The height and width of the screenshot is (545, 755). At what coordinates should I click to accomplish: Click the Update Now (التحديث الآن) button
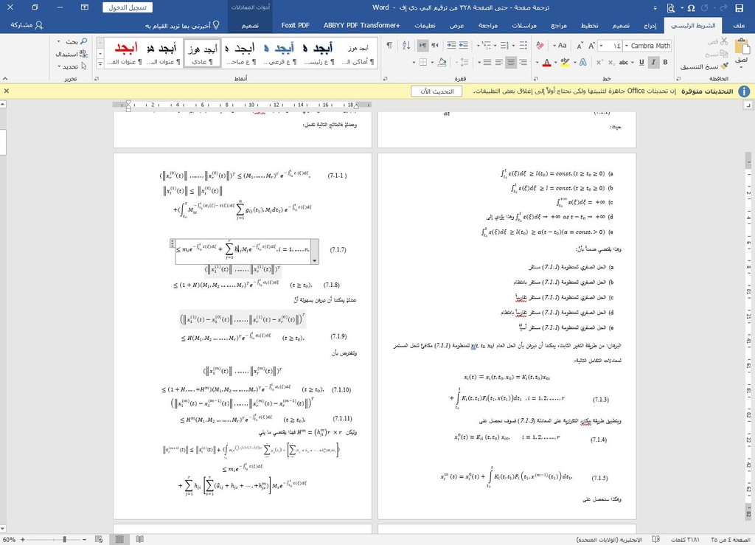[x=436, y=91]
